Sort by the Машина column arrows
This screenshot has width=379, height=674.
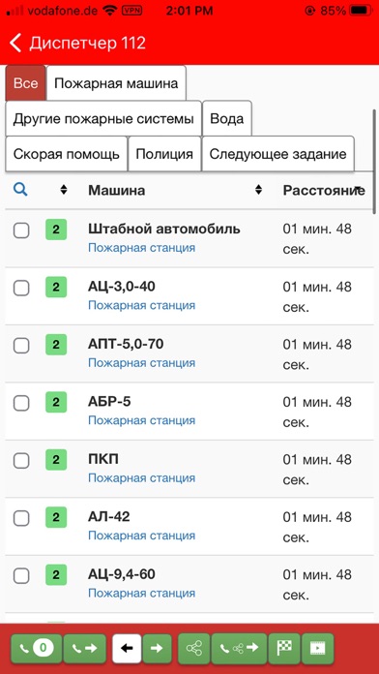tap(258, 190)
